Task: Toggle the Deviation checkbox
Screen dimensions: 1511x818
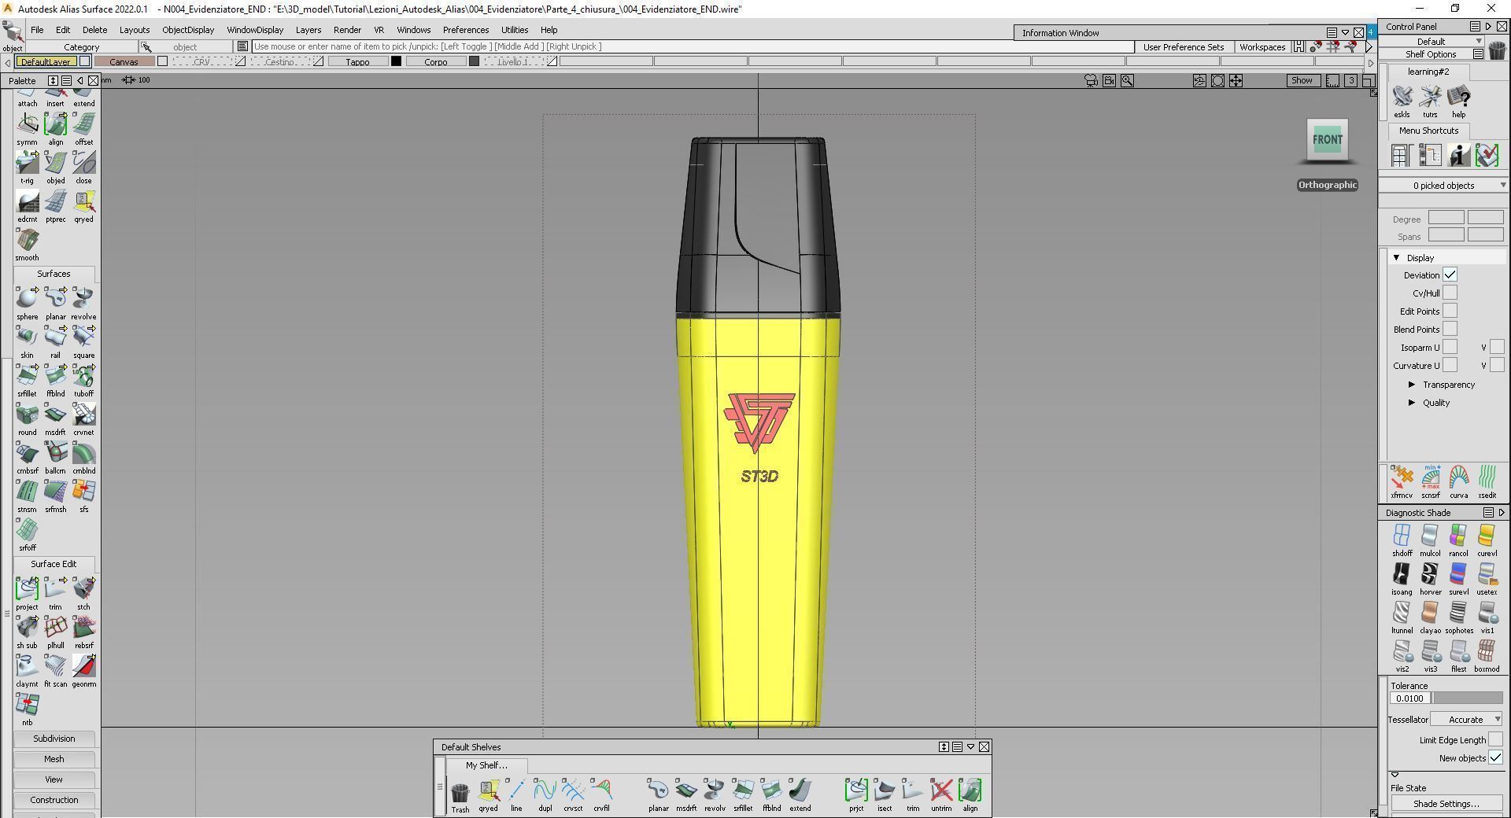Action: pyautogui.click(x=1450, y=275)
